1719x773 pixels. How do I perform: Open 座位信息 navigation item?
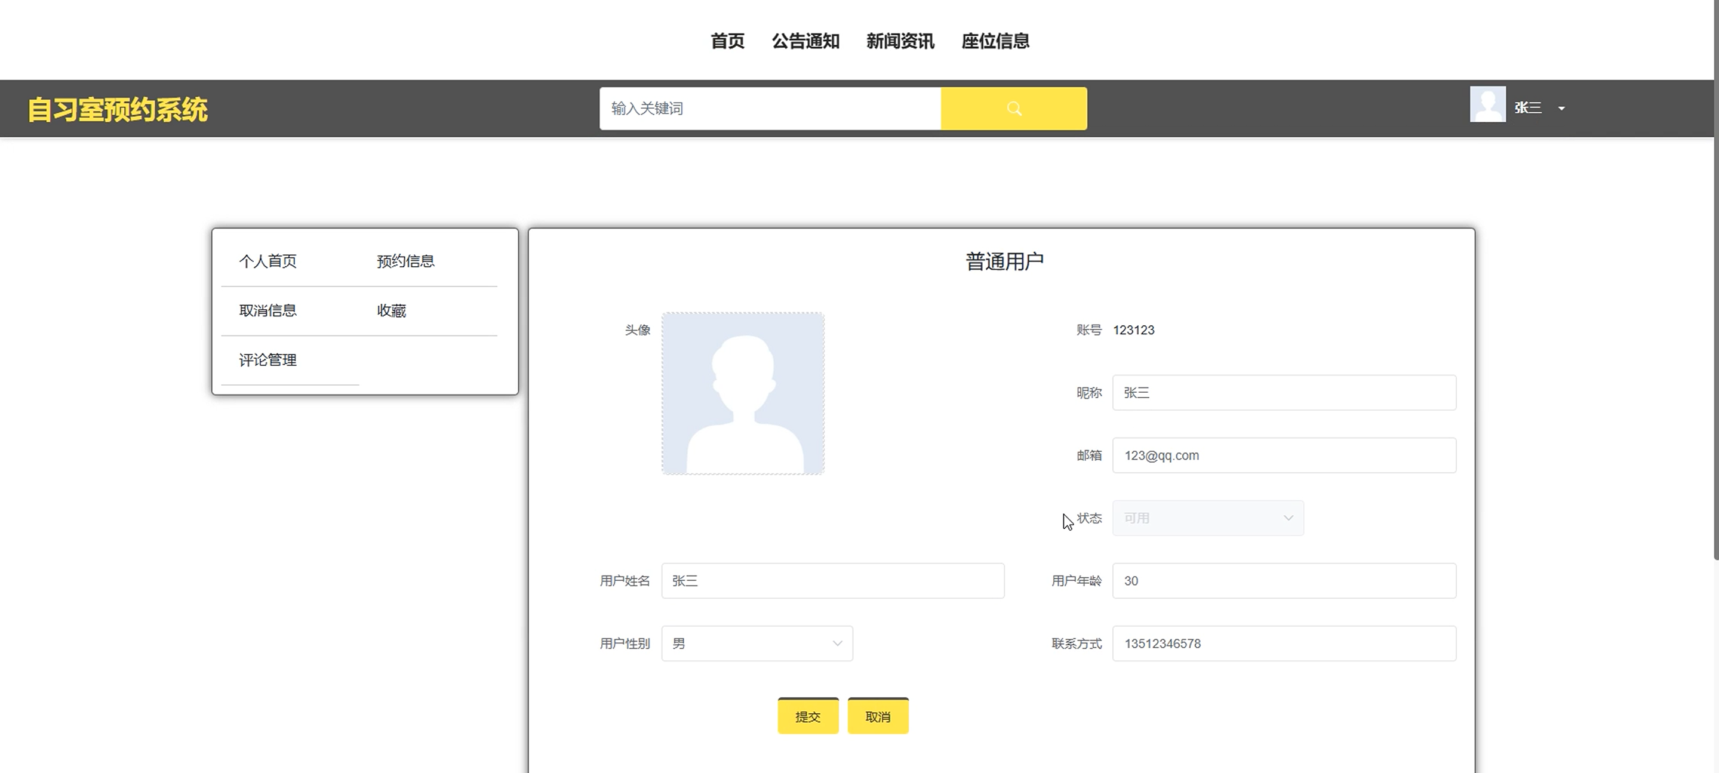pyautogui.click(x=995, y=41)
